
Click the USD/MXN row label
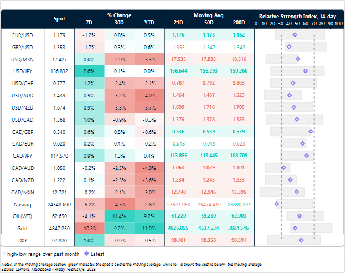tap(22, 60)
